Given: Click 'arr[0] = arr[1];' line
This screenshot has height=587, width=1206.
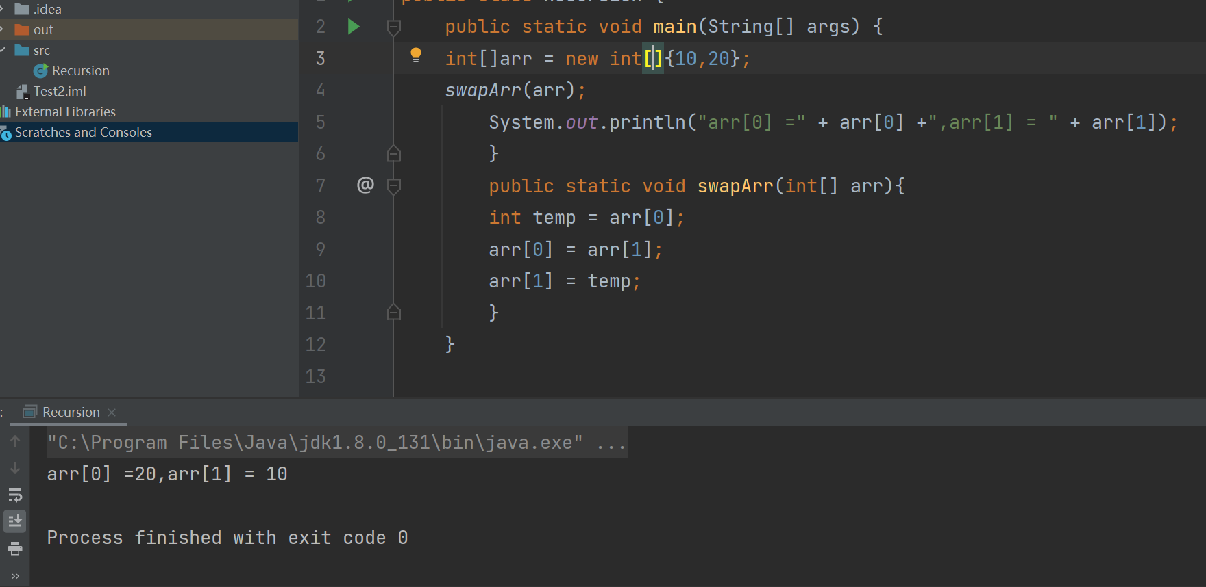Looking at the screenshot, I should pyautogui.click(x=576, y=250).
